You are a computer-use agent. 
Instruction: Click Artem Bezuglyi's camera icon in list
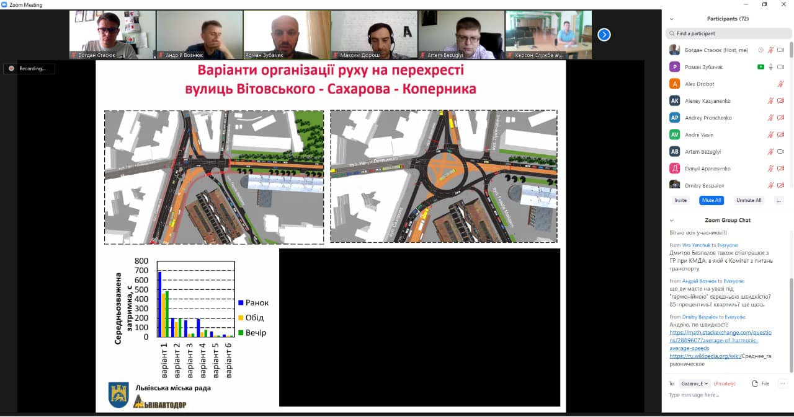coord(781,152)
